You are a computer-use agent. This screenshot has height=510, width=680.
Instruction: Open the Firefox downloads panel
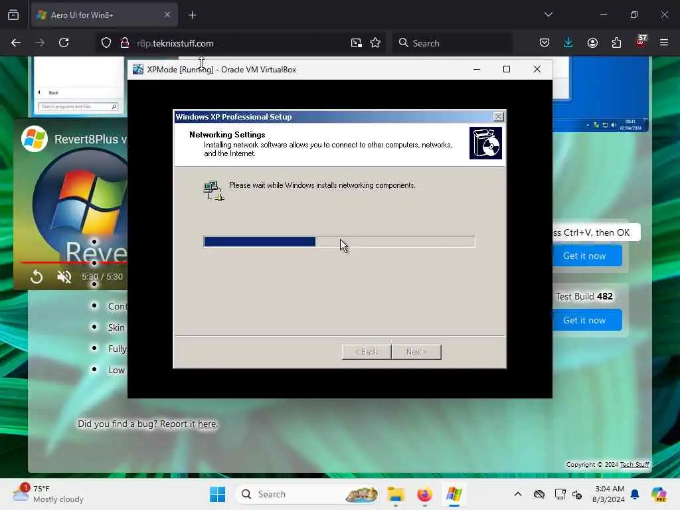coord(568,42)
